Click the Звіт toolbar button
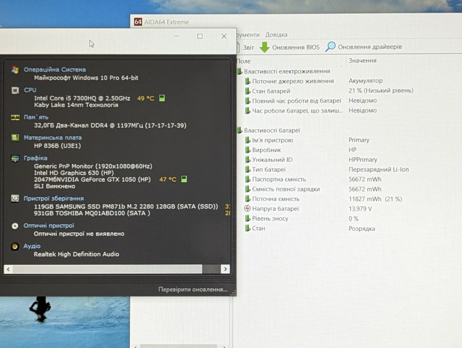462x348 pixels. [x=245, y=47]
